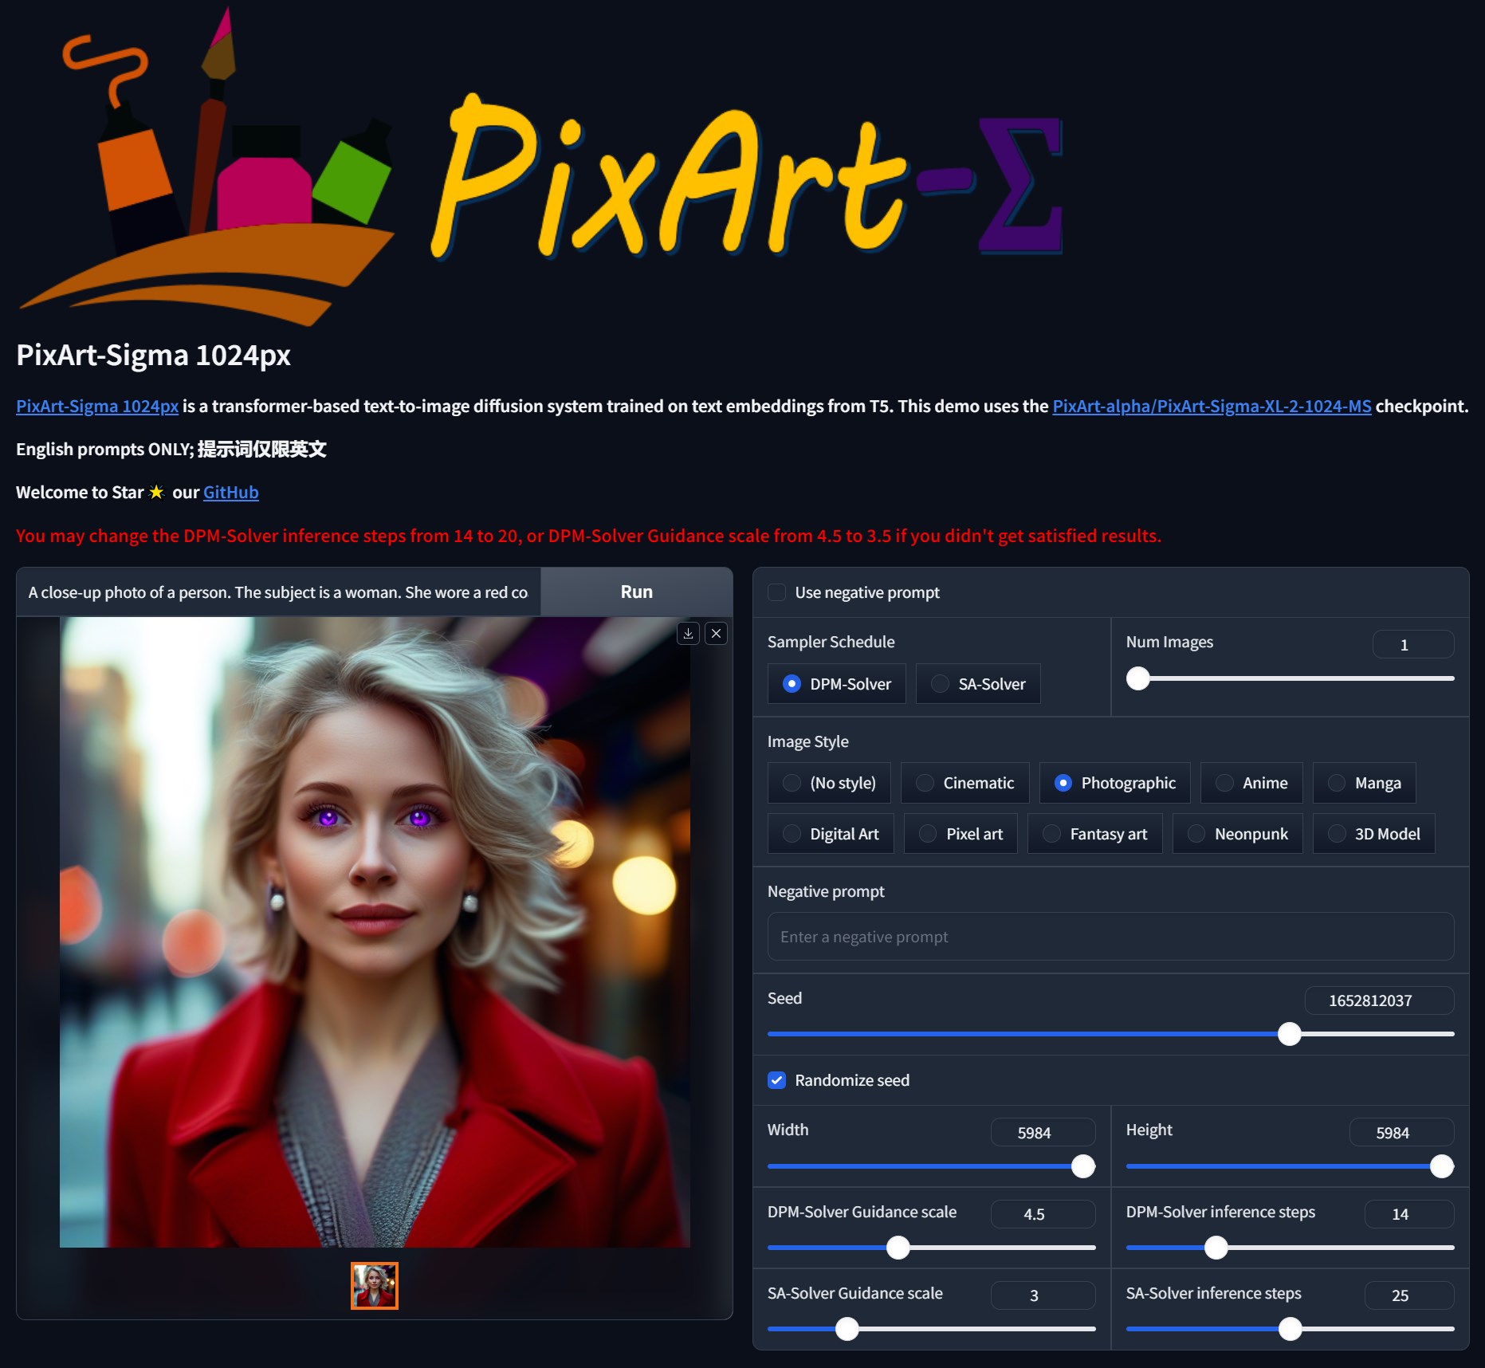Click the DPM-Solver Guidance scale value field
Image resolution: width=1485 pixels, height=1368 pixels.
[1043, 1214]
